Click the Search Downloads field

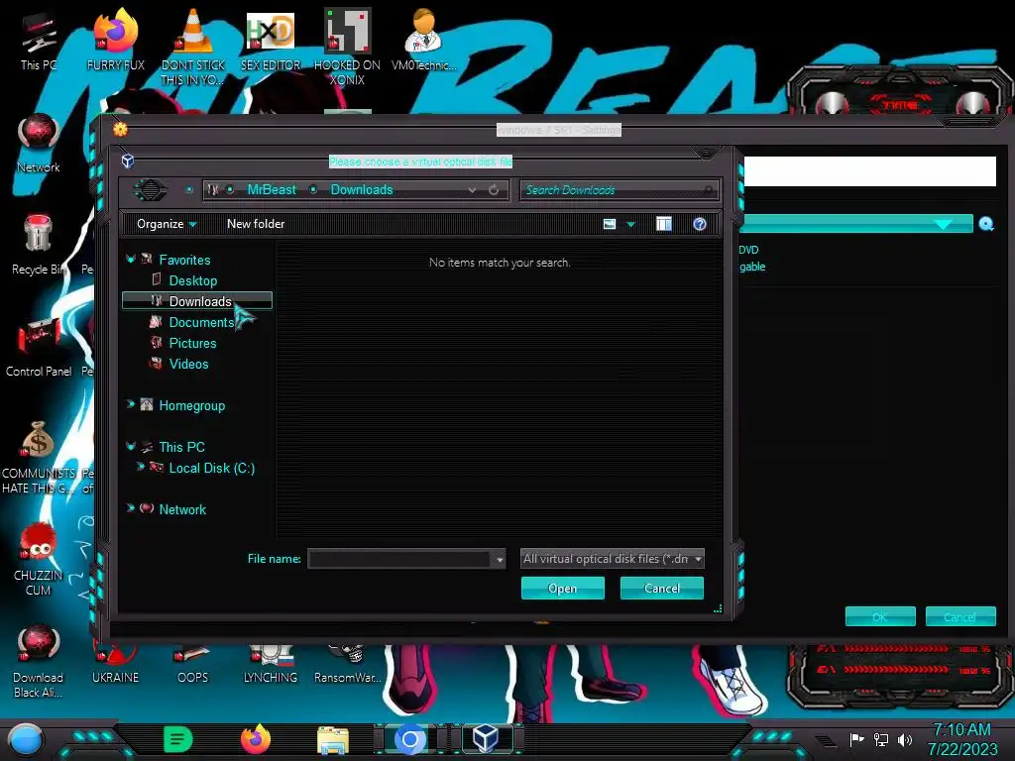pyautogui.click(x=620, y=190)
